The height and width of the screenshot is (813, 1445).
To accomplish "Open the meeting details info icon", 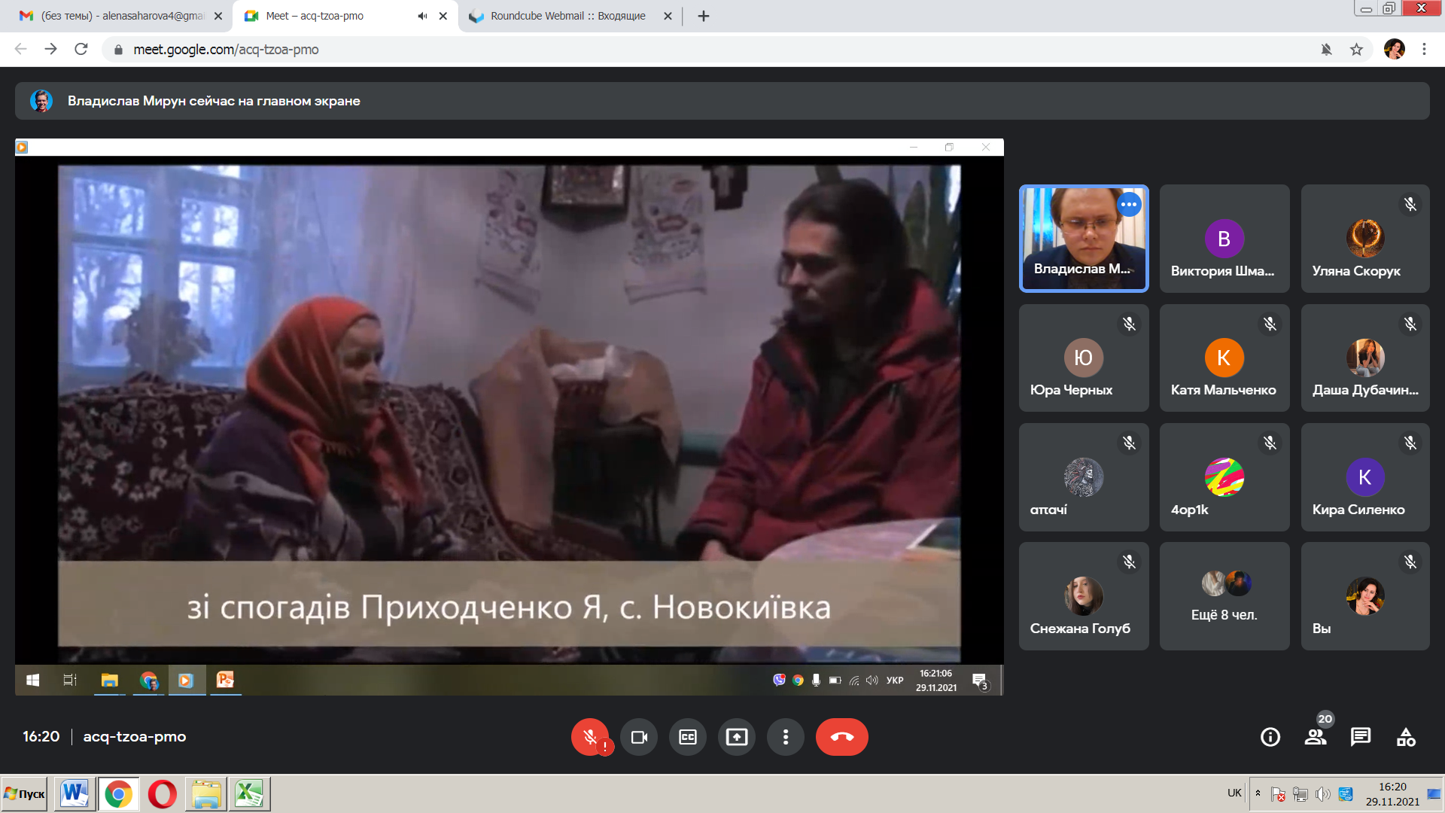I will tap(1270, 737).
